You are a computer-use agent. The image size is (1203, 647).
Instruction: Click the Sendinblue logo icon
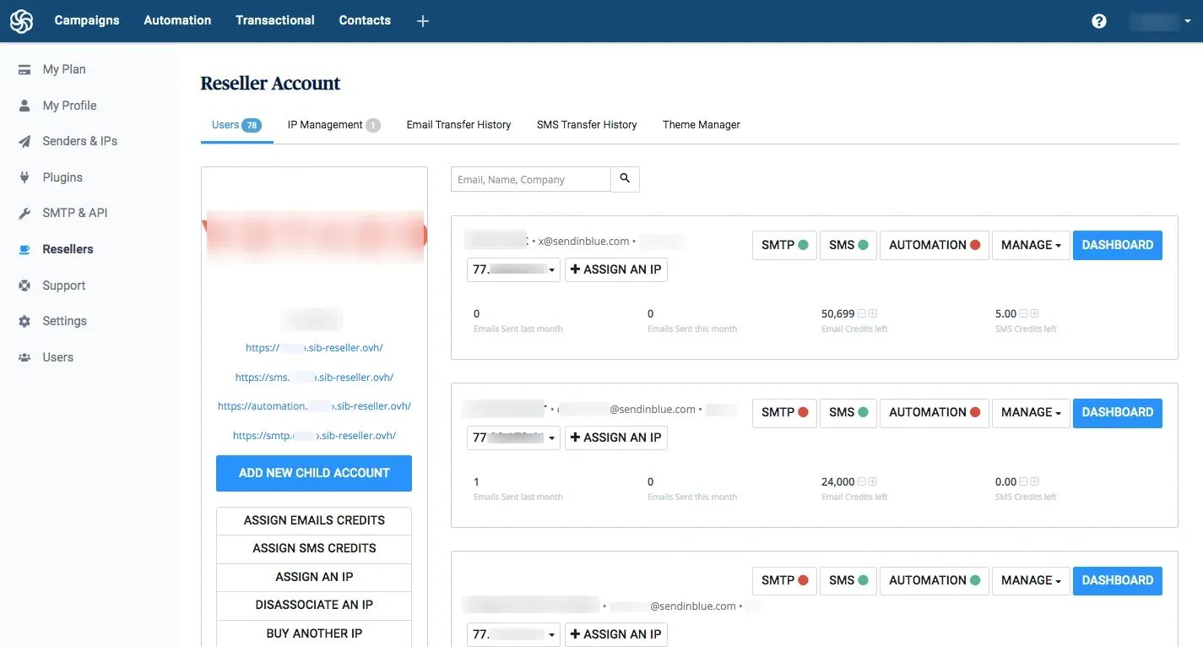tap(22, 20)
